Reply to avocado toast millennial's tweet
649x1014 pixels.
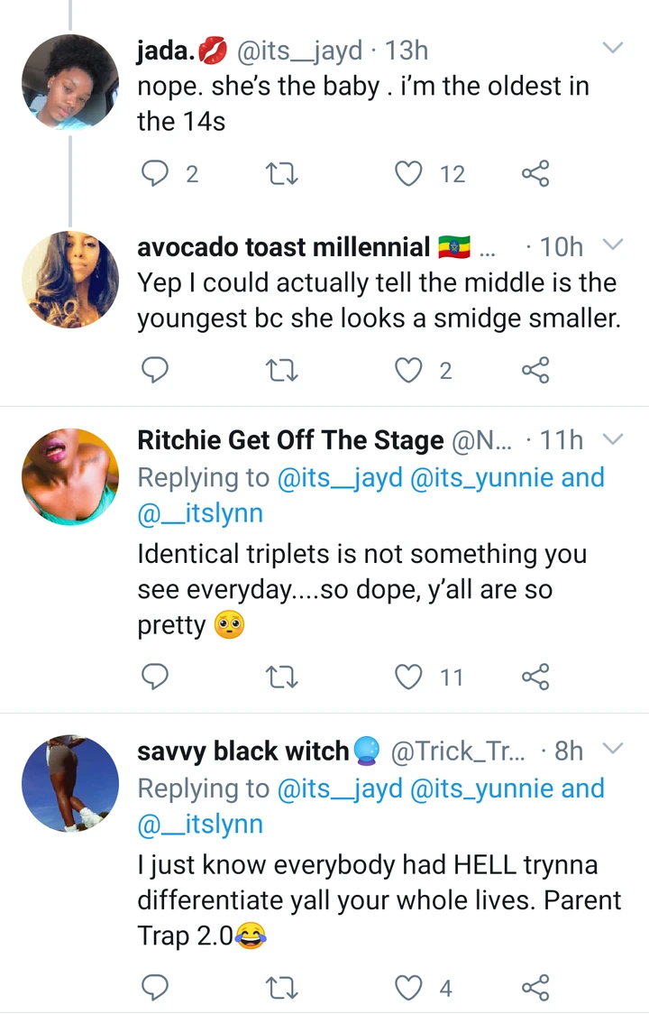click(157, 370)
